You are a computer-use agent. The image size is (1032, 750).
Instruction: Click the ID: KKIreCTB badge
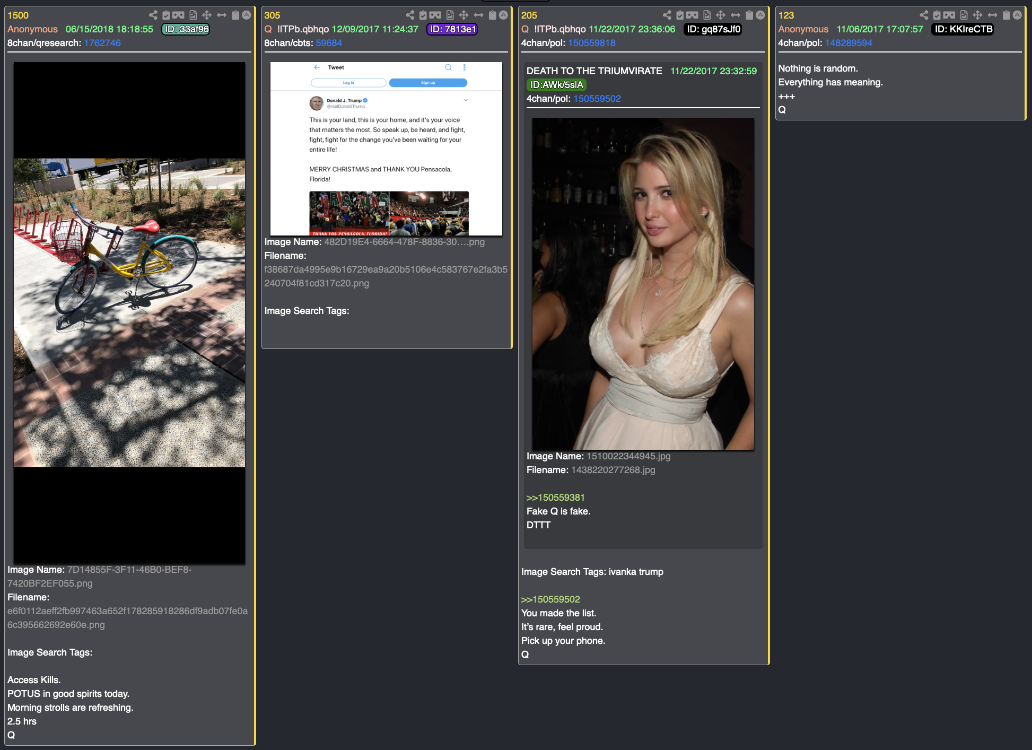tap(963, 29)
